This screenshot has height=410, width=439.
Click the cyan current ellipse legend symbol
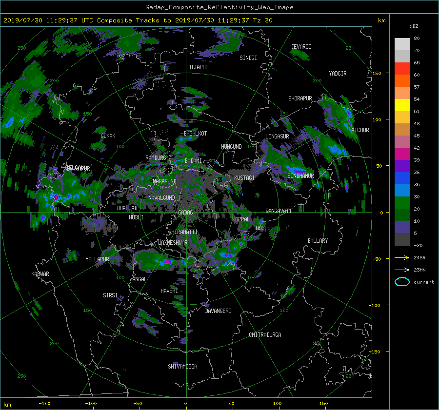click(x=402, y=282)
